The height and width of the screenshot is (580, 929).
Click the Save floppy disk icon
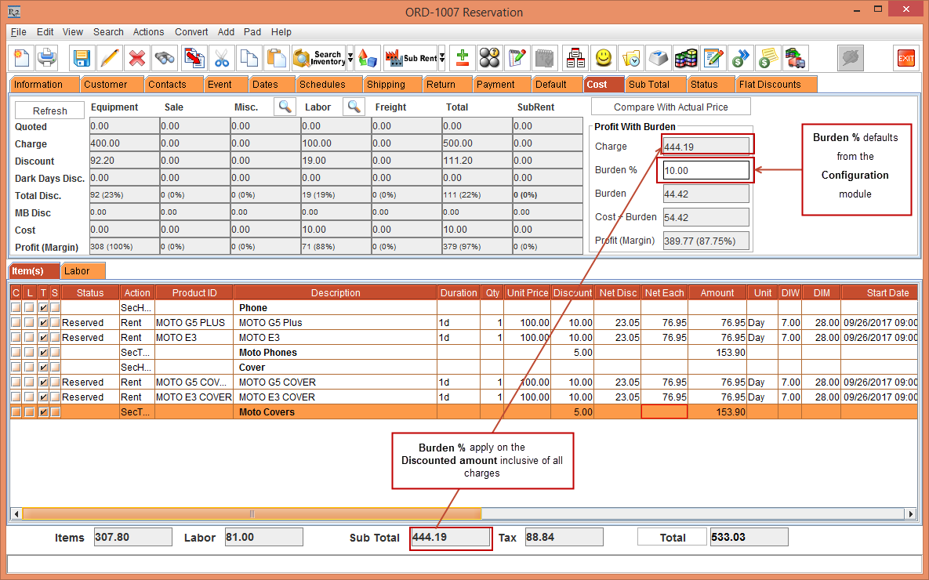pos(82,58)
